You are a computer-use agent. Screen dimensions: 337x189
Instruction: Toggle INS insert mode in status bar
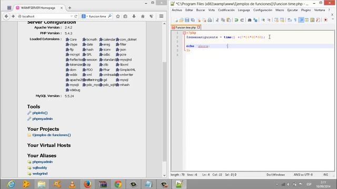point(325,175)
